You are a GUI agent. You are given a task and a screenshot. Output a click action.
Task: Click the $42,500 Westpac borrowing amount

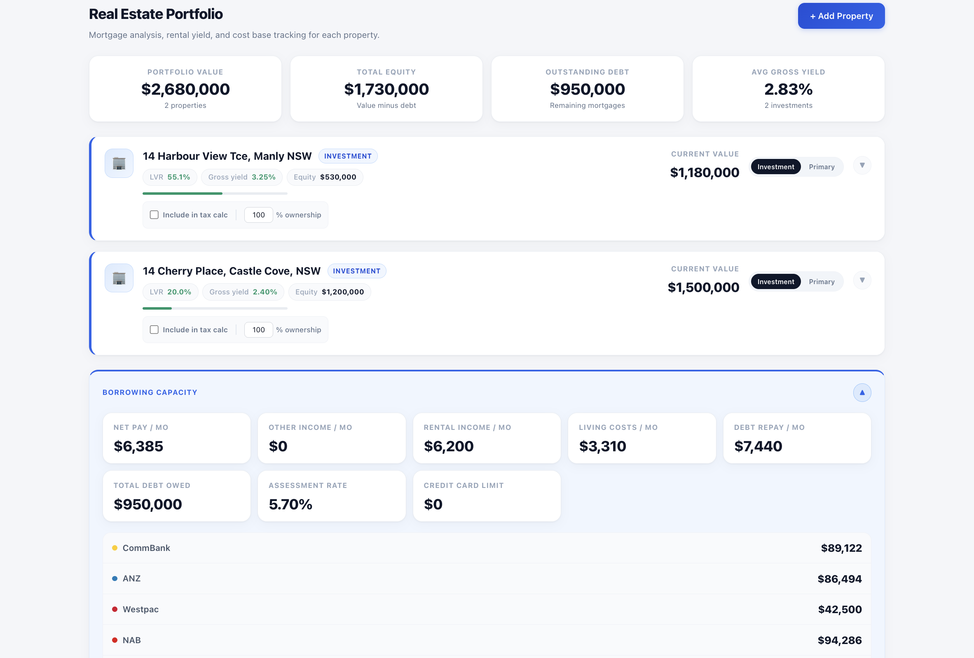pos(840,609)
